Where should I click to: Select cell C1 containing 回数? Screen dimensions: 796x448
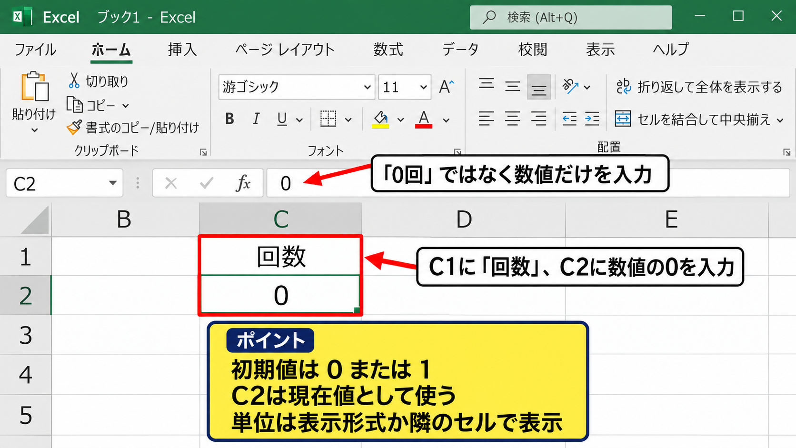click(280, 257)
